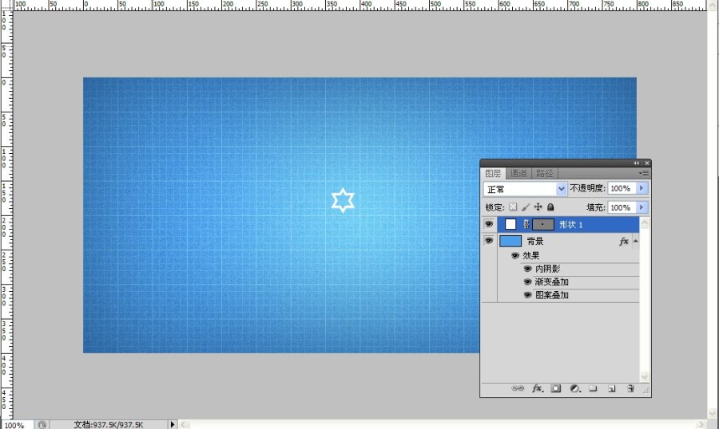Collapse the 背景 layer effects list arrow
Image resolution: width=719 pixels, height=429 pixels.
tap(636, 241)
